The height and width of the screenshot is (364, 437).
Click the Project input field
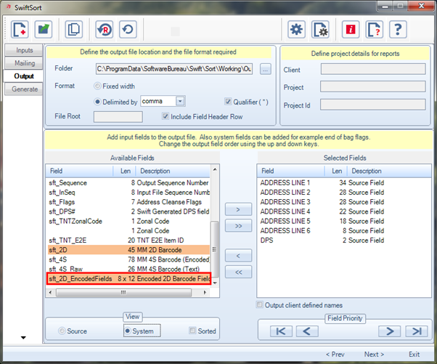[373, 86]
